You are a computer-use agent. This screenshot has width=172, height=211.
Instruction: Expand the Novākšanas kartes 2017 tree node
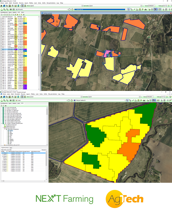tap(3, 125)
